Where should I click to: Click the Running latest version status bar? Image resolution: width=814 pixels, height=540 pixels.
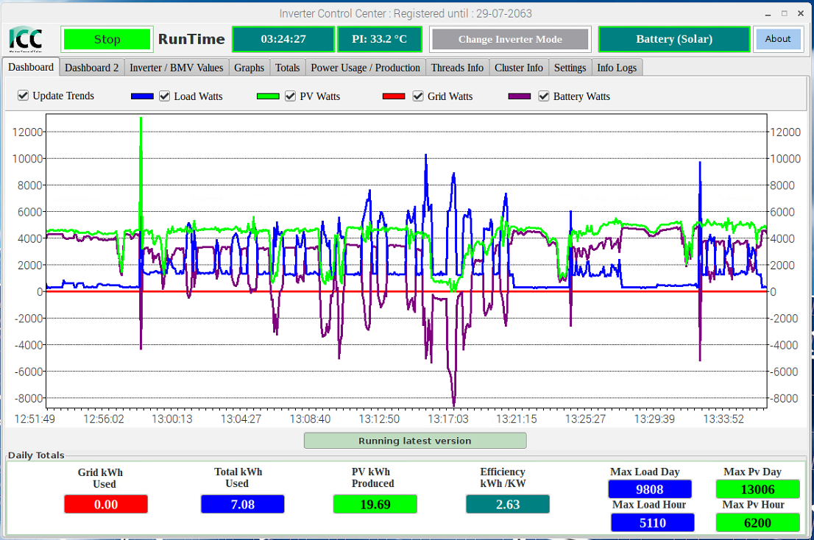415,441
